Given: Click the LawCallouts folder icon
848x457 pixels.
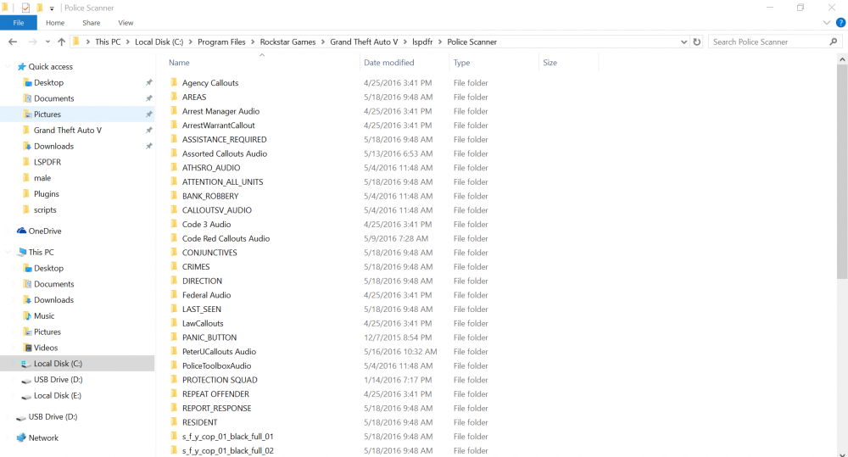Looking at the screenshot, I should [x=174, y=323].
